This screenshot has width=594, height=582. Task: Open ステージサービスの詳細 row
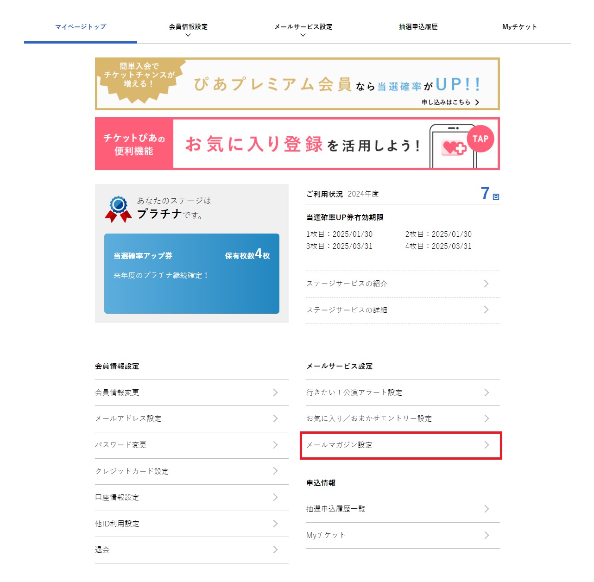(x=403, y=310)
